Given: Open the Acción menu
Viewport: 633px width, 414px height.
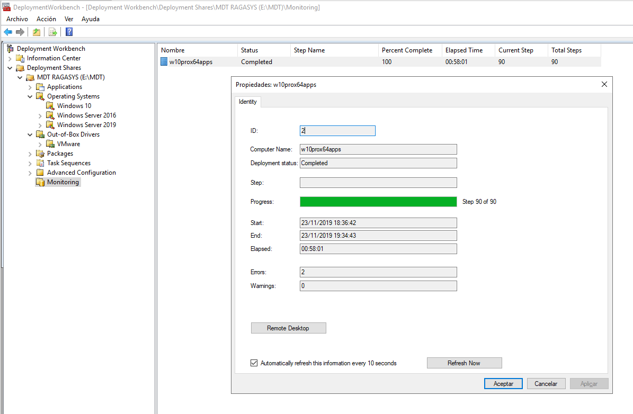Looking at the screenshot, I should pos(46,19).
